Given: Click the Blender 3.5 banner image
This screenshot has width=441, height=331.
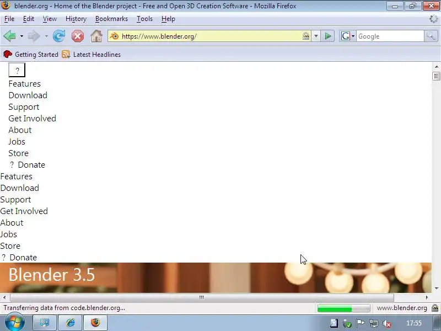Looking at the screenshot, I should (x=216, y=277).
